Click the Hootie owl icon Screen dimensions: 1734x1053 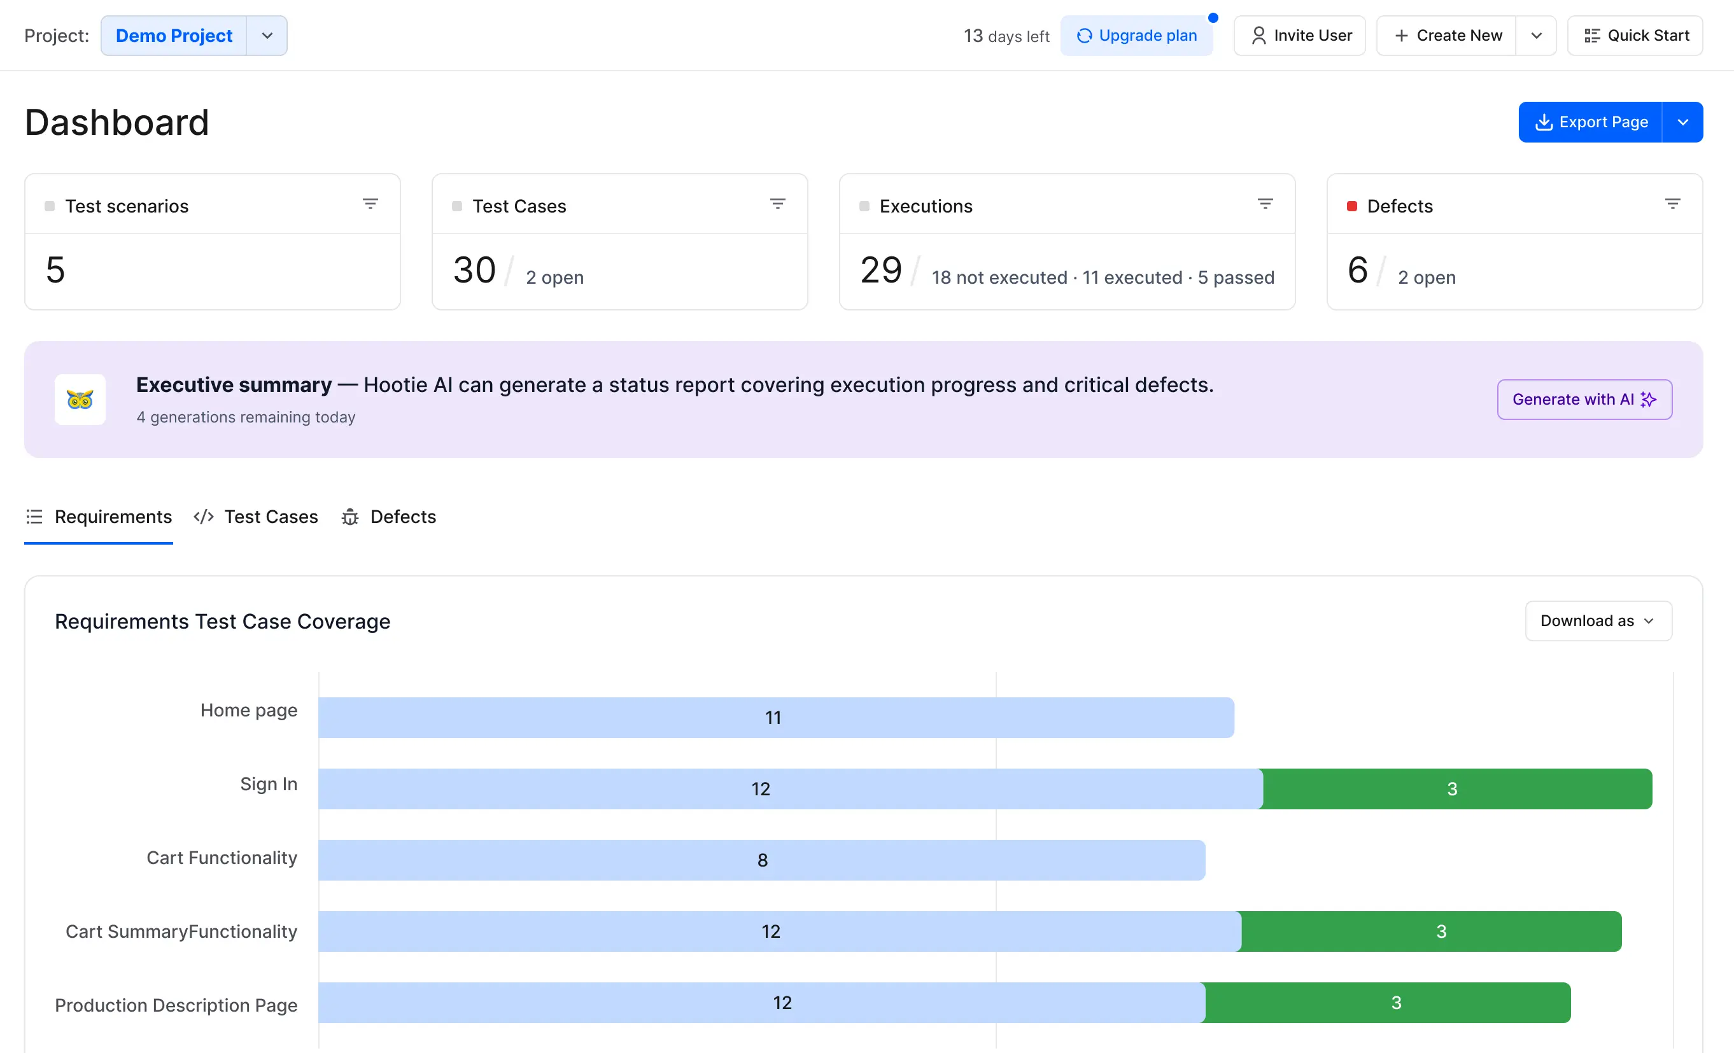click(x=80, y=400)
